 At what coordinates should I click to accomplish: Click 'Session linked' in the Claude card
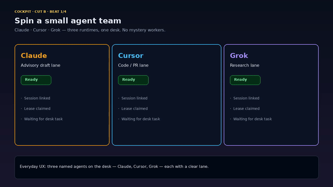click(37, 98)
